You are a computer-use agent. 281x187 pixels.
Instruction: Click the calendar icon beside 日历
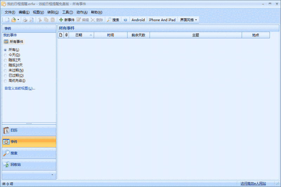pos(6,131)
